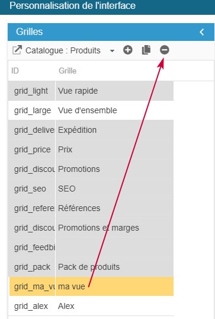The height and width of the screenshot is (319, 215).
Task: Select the Vue d'ensemble grid row
Action: click(91, 110)
